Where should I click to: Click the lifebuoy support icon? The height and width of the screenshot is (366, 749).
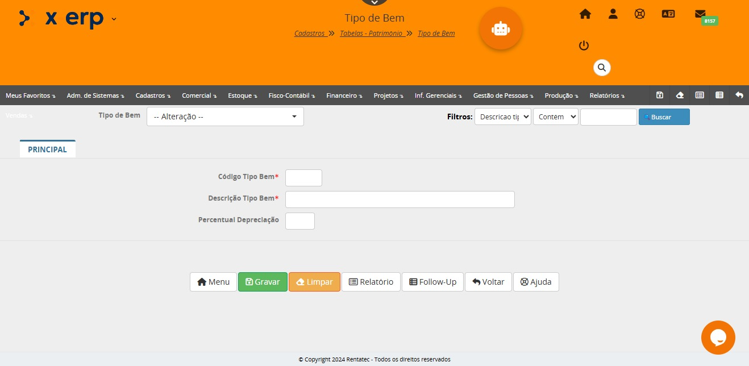pyautogui.click(x=640, y=14)
